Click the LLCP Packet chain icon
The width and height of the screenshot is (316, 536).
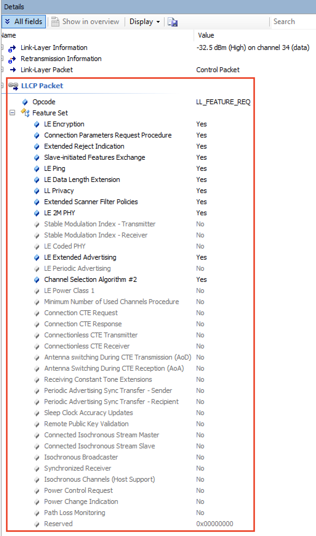(13, 86)
